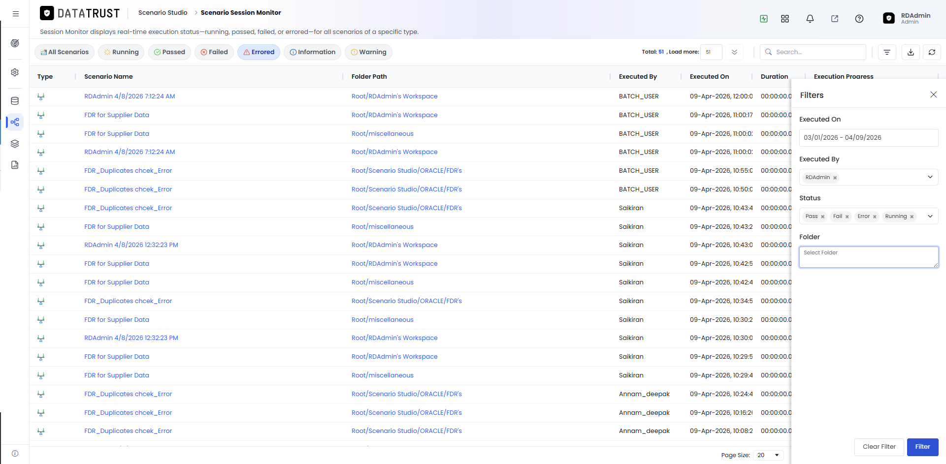Apply filters with the Filter button
Image resolution: width=946 pixels, height=464 pixels.
(x=923, y=447)
